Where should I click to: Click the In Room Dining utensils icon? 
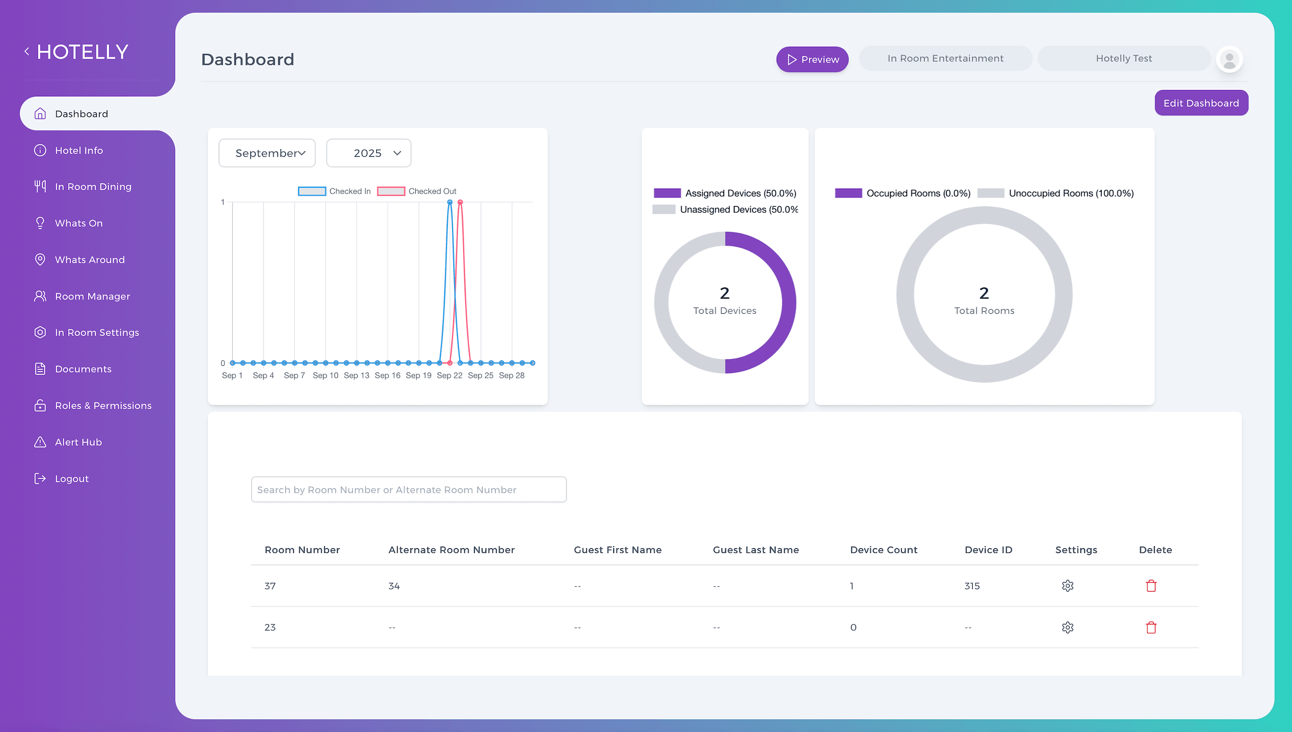(x=40, y=186)
